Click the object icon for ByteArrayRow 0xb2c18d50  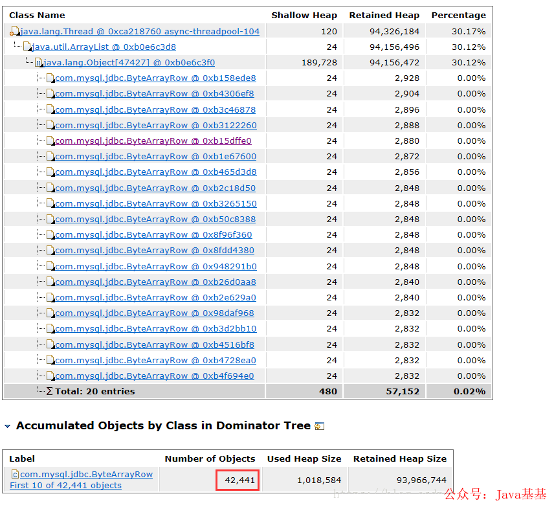tap(50, 187)
